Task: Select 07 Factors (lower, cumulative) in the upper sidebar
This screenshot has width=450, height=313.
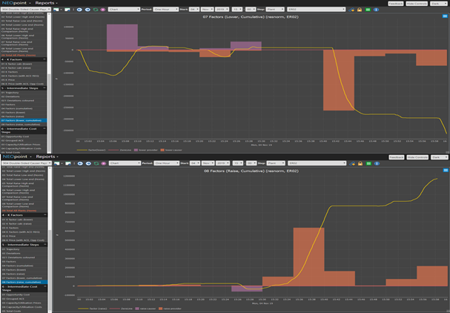Action: coord(22,119)
